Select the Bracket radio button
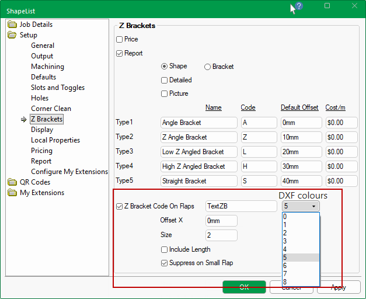 click(x=207, y=67)
